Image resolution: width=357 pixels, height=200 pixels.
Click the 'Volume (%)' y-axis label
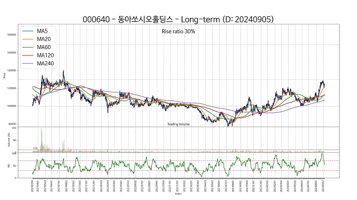click(x=9, y=140)
